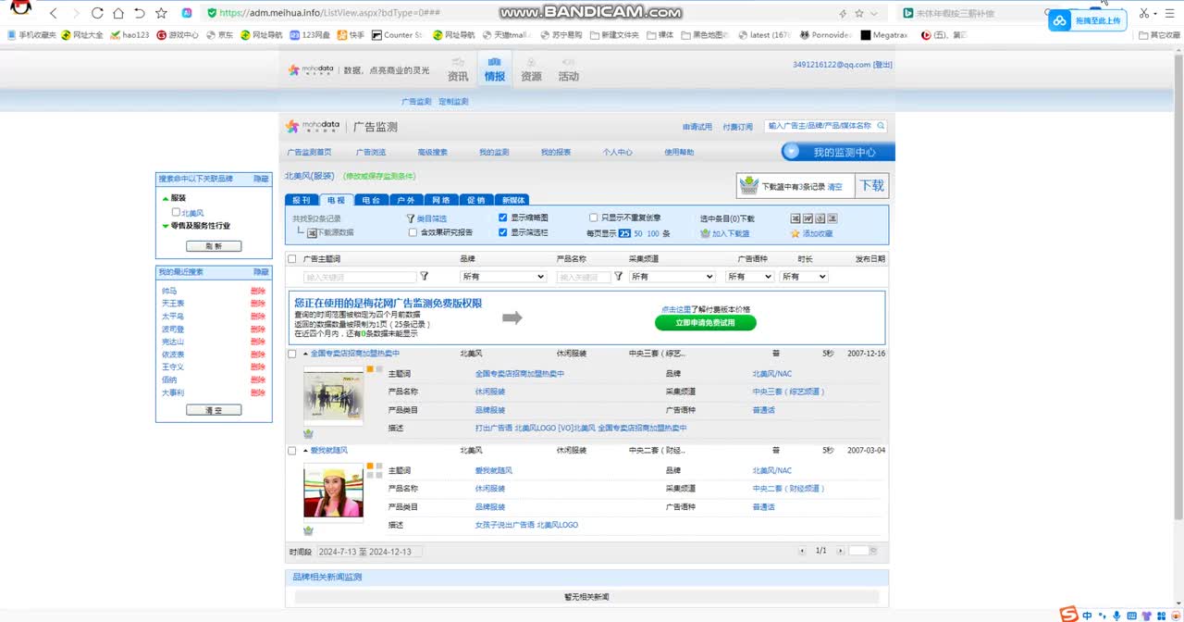Click the funnel icon beside the 产品名称 input

[x=618, y=276]
